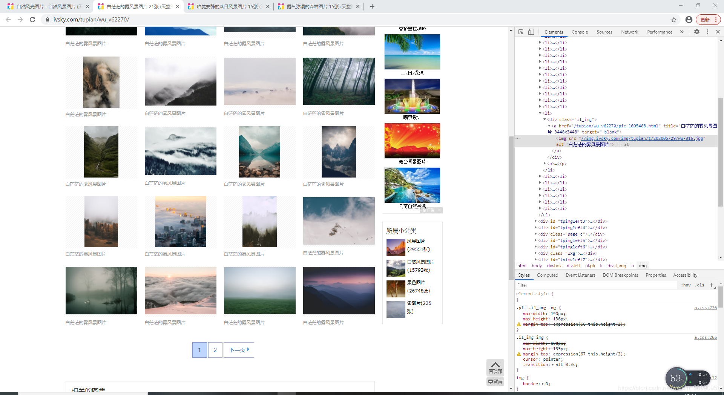This screenshot has height=395, width=724.
Task: Expand the p node in DOM tree
Action: click(x=545, y=164)
